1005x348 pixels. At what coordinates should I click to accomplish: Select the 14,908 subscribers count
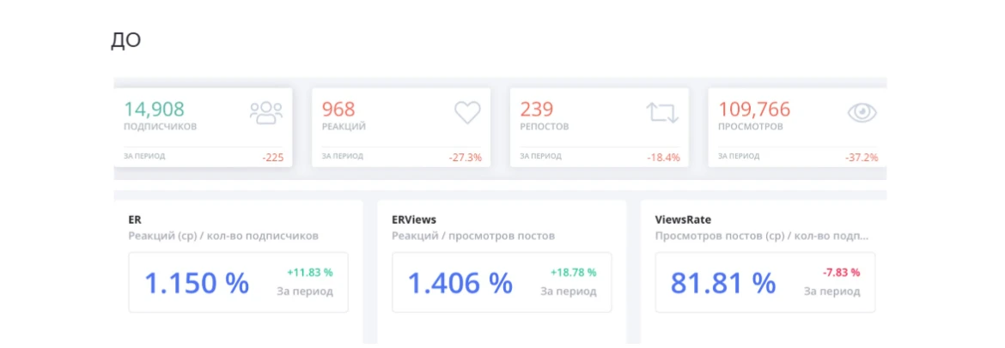[x=154, y=109]
